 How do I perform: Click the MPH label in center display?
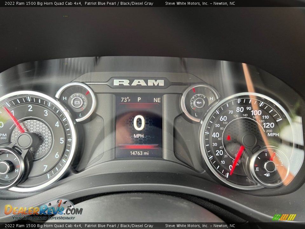[139, 136]
